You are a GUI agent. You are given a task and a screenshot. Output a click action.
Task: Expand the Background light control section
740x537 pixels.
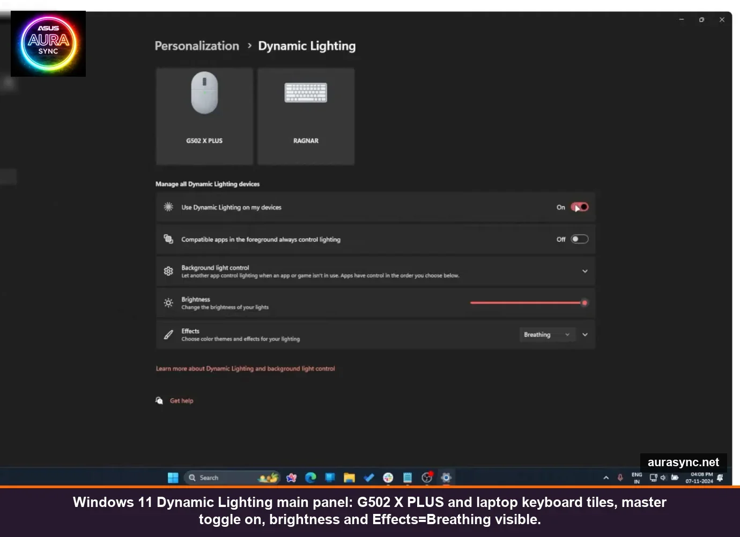[x=584, y=271]
